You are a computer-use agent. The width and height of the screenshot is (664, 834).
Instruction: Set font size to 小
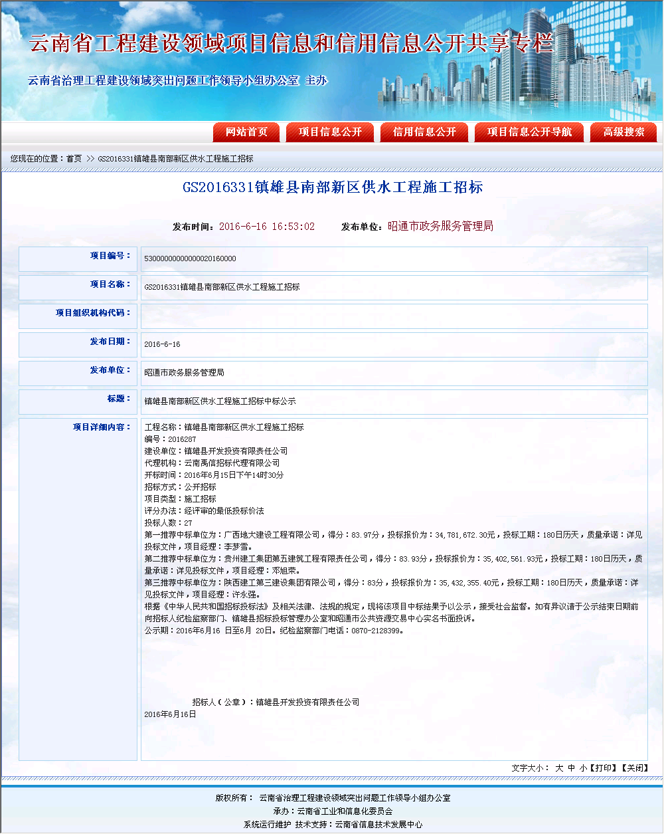pyautogui.click(x=583, y=768)
